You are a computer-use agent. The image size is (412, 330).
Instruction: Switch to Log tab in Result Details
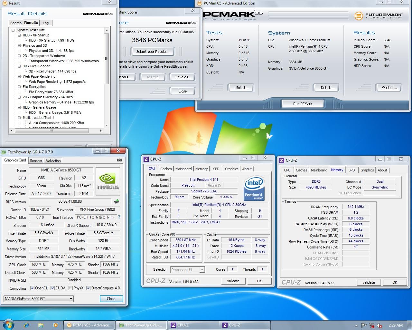coord(46,23)
